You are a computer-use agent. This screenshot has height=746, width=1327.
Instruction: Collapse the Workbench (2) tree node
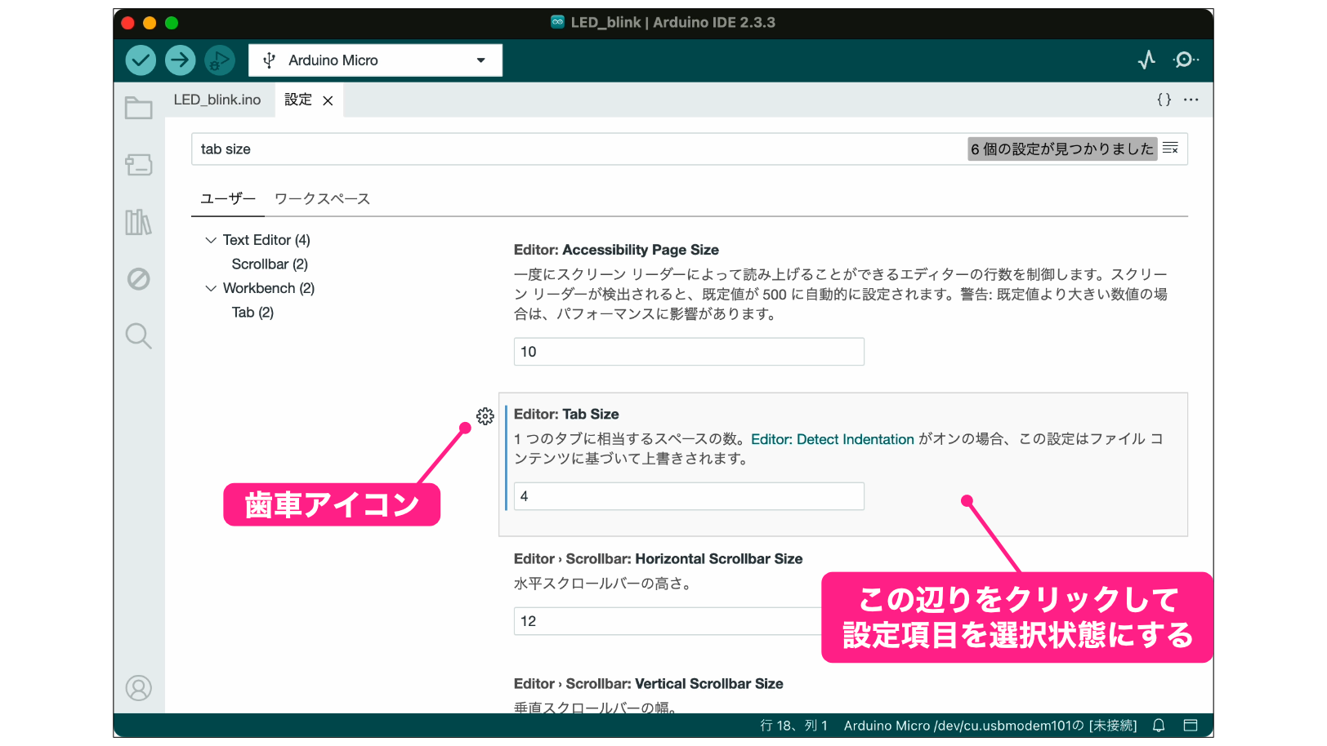(211, 288)
